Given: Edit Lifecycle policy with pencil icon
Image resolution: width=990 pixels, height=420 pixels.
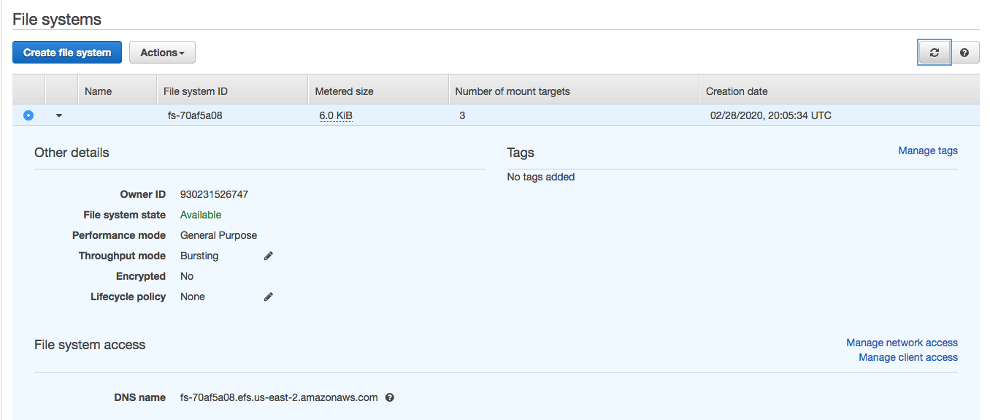Looking at the screenshot, I should [x=269, y=297].
